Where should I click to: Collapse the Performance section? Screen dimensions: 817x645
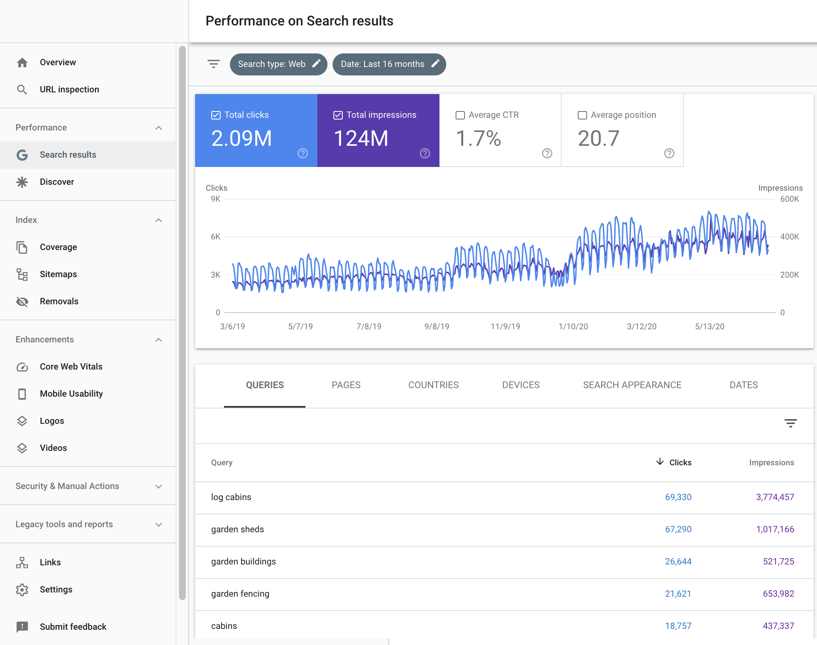pos(159,127)
